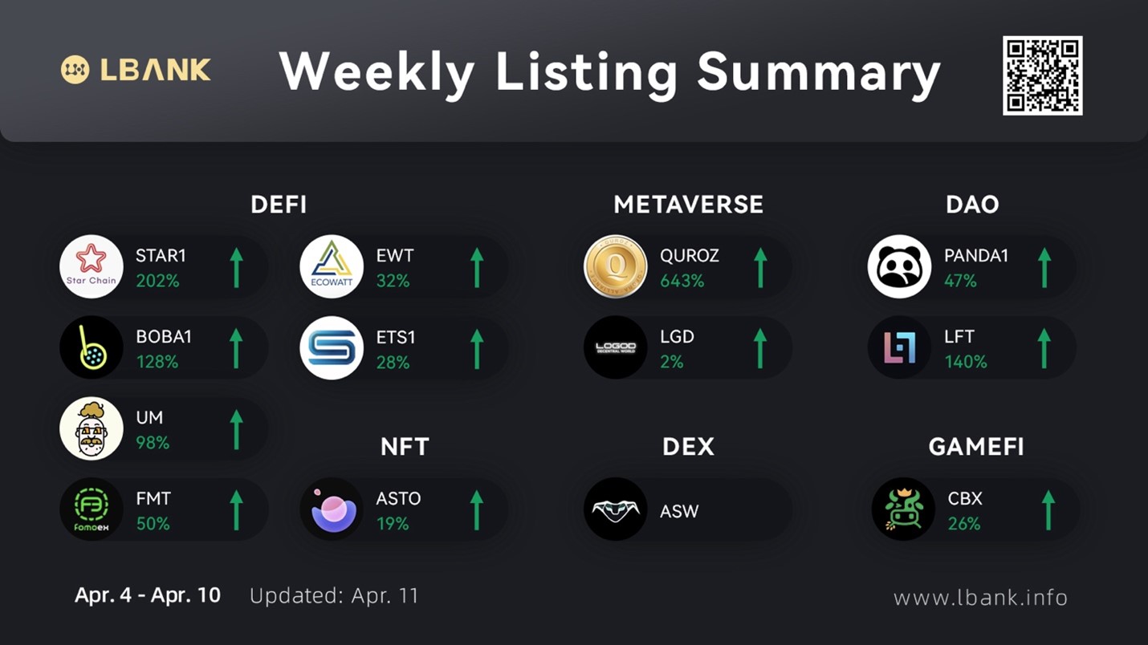Viewport: 1148px width, 645px height.
Task: Click the LBANK logo
Action: tap(136, 71)
